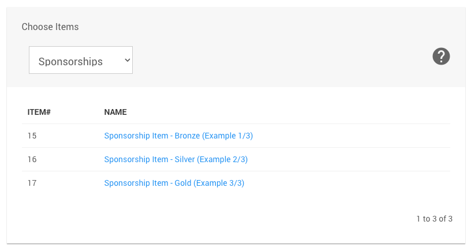Click item number 16 in the table

click(x=32, y=160)
